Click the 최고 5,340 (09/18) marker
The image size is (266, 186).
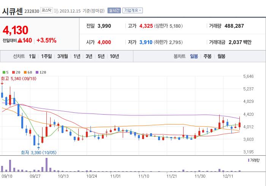(19, 79)
